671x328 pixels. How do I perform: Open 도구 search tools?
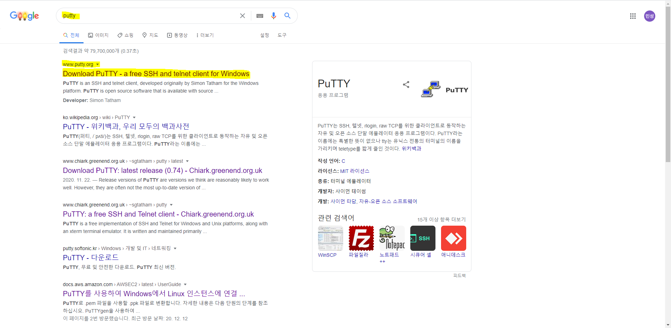(282, 35)
